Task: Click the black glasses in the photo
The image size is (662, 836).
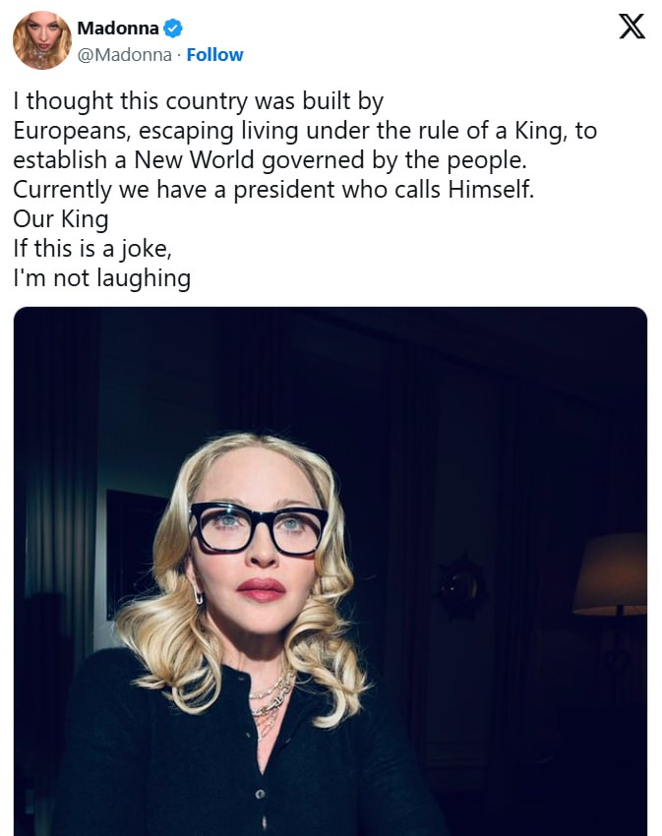Action: [259, 527]
